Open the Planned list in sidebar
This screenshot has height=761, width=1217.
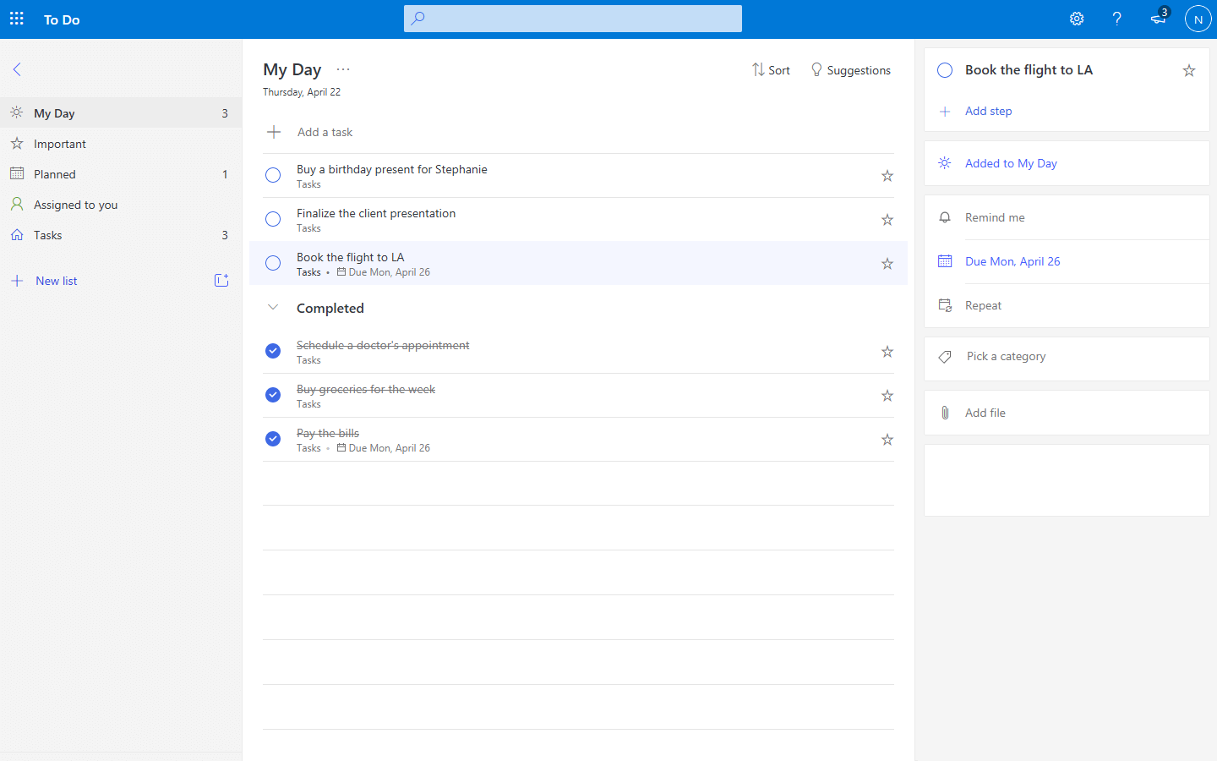[121, 174]
